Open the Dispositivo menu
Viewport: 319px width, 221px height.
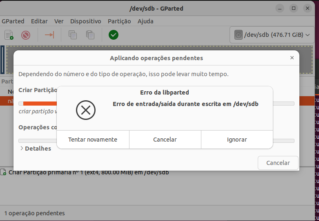tap(86, 21)
